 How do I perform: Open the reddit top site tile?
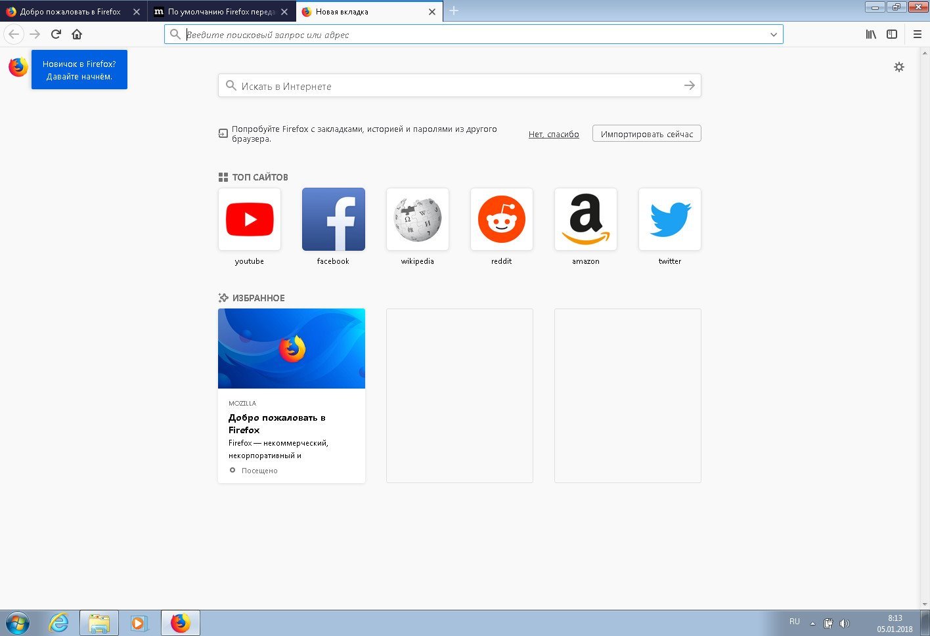[x=502, y=219]
